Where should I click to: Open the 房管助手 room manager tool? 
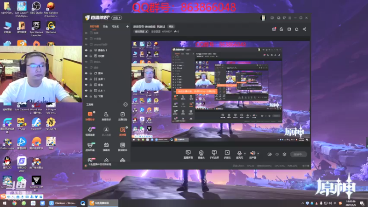pos(106,116)
